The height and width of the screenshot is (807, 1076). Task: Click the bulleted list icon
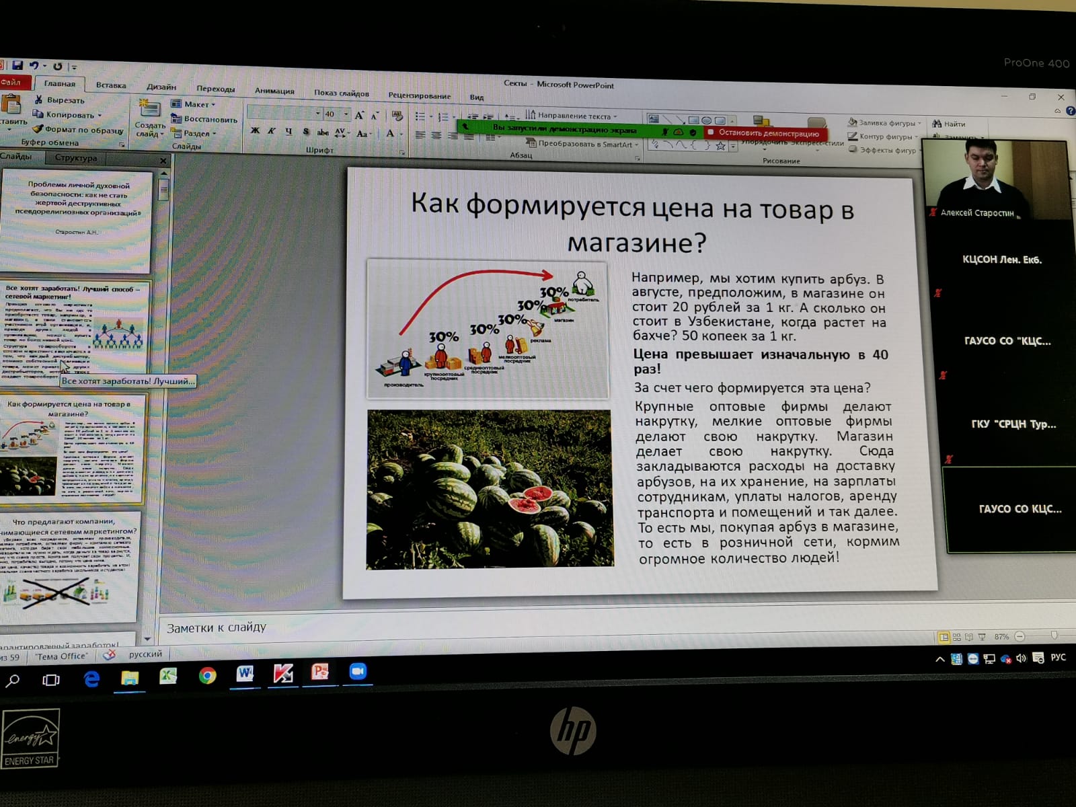pos(420,116)
